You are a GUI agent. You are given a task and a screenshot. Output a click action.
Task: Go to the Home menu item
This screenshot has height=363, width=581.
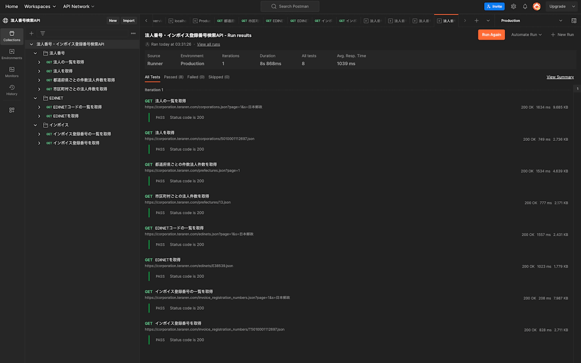[x=12, y=6]
